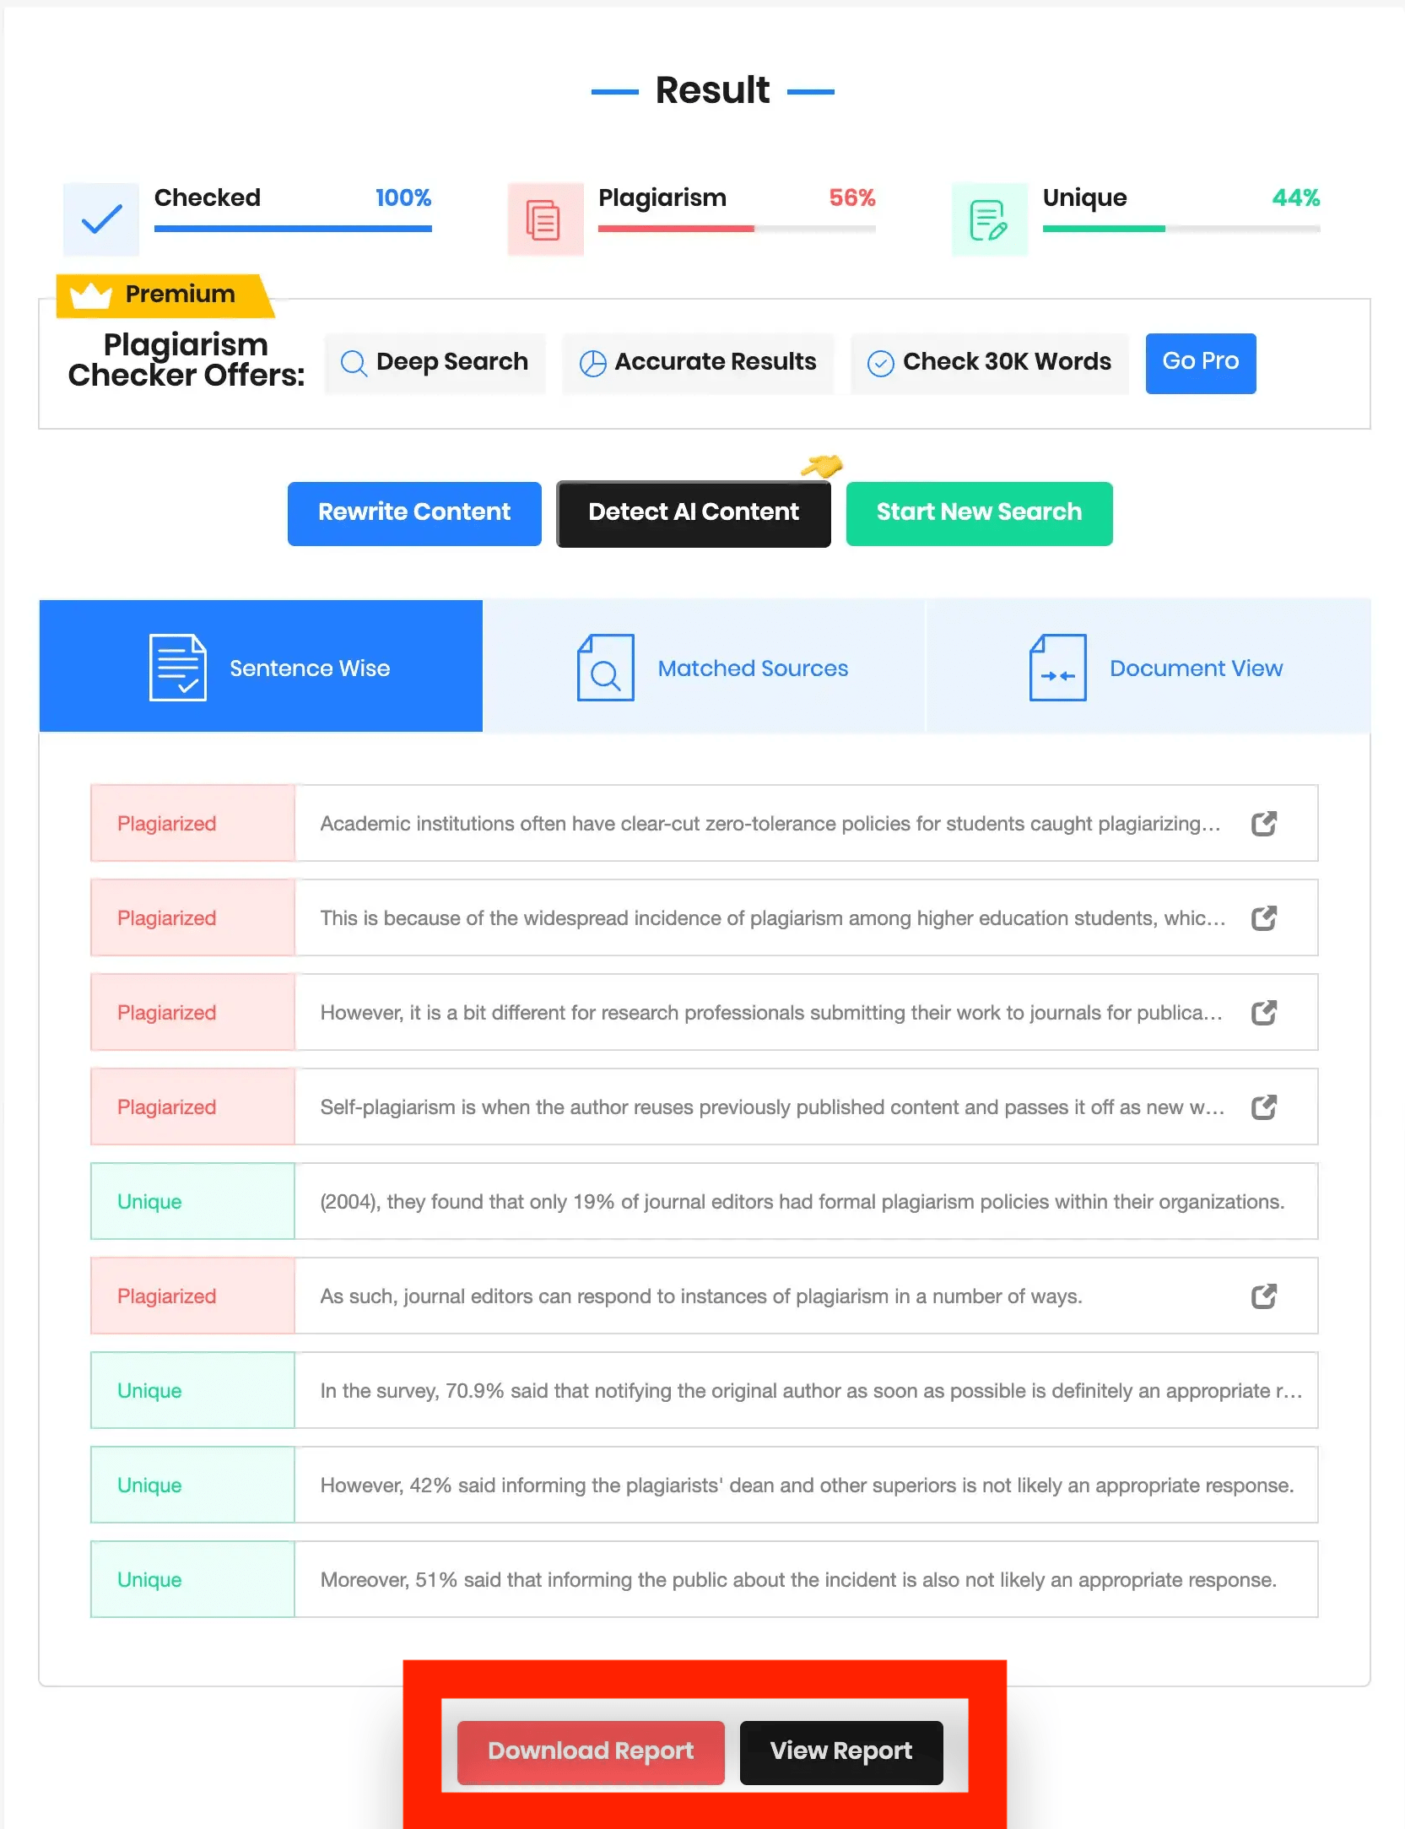Image resolution: width=1405 pixels, height=1829 pixels.
Task: Open source link for 'Academic institutions' sentence
Action: 1263,823
